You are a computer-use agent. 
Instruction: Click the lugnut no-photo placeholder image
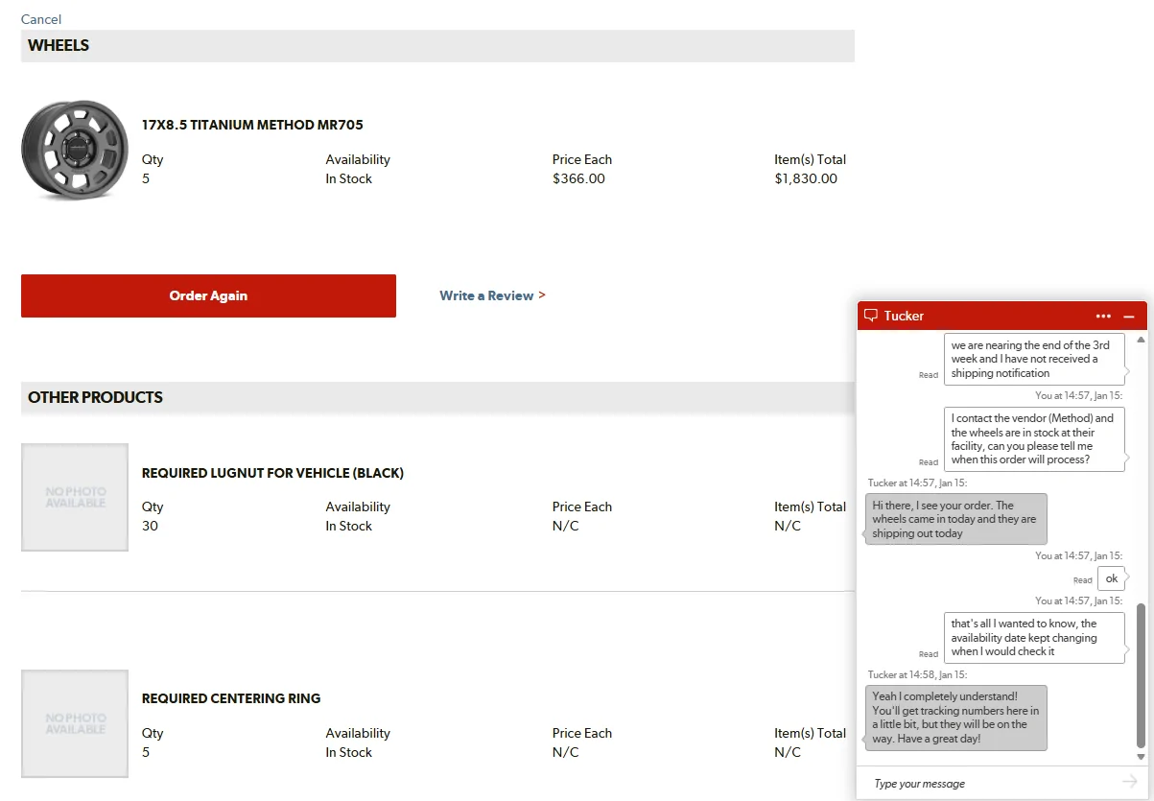[x=75, y=497]
